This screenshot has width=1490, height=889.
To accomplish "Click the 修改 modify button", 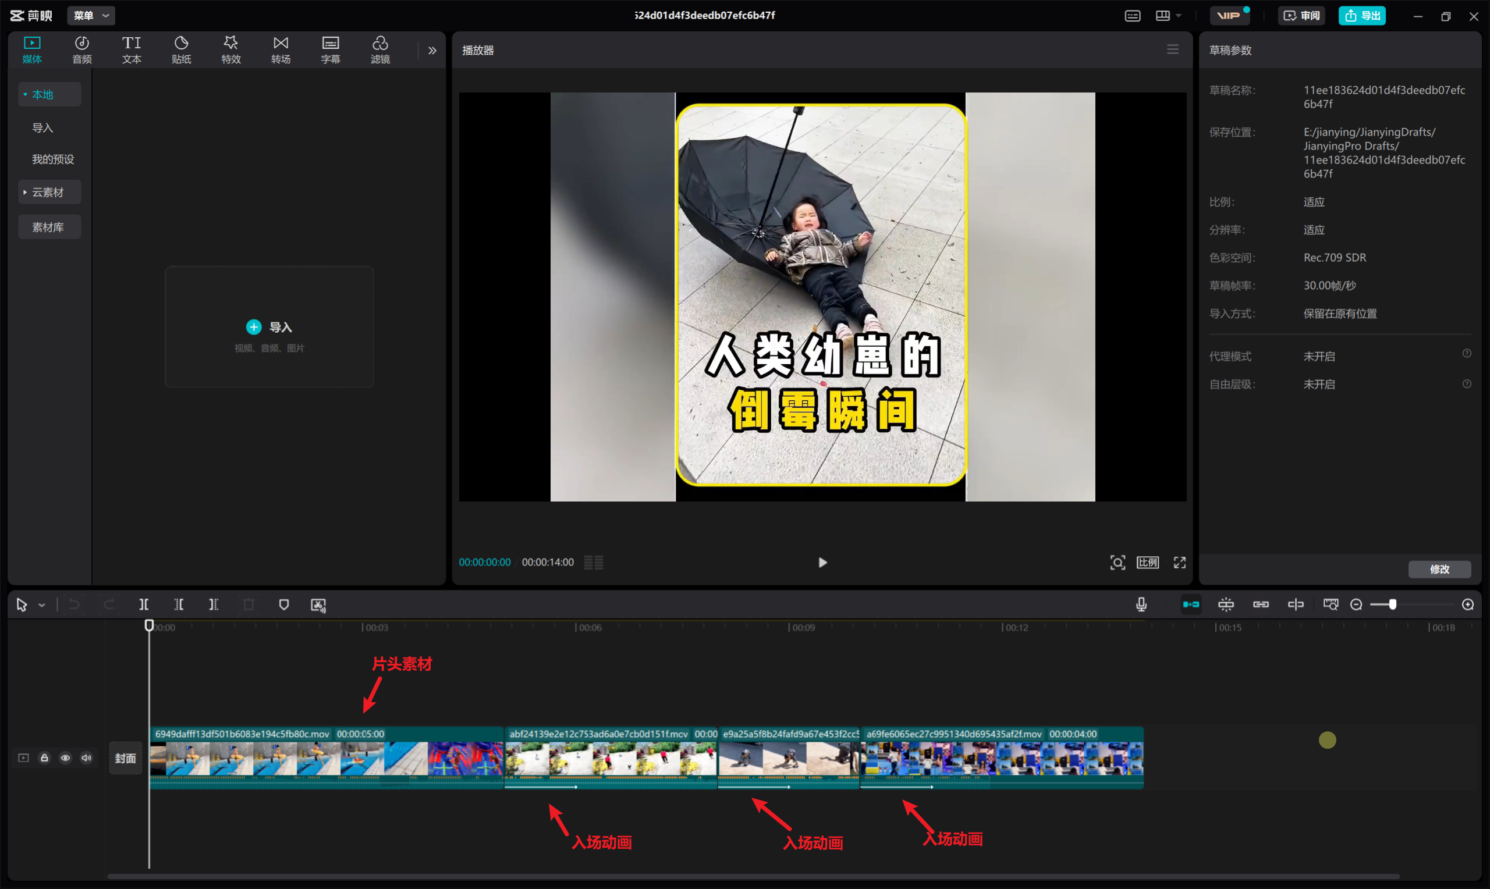I will coord(1439,568).
